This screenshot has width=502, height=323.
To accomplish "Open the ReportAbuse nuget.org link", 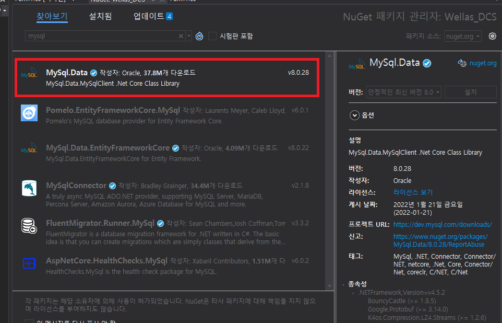I will 440,240.
